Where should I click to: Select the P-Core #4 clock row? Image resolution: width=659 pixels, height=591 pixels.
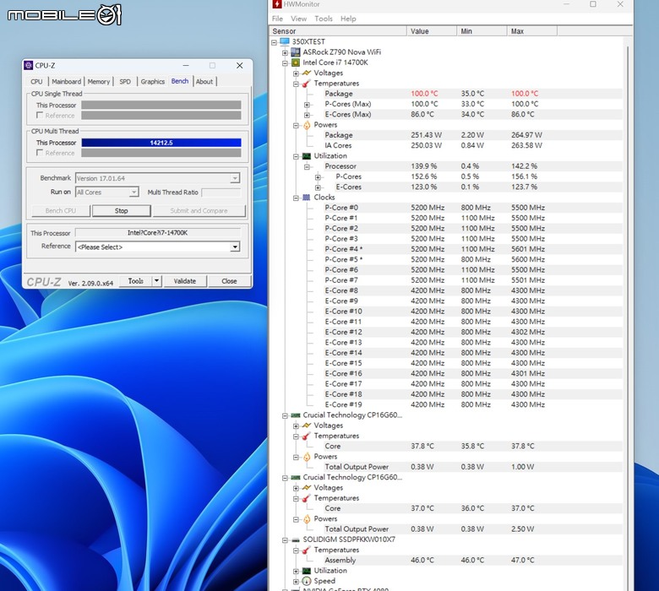pos(473,249)
